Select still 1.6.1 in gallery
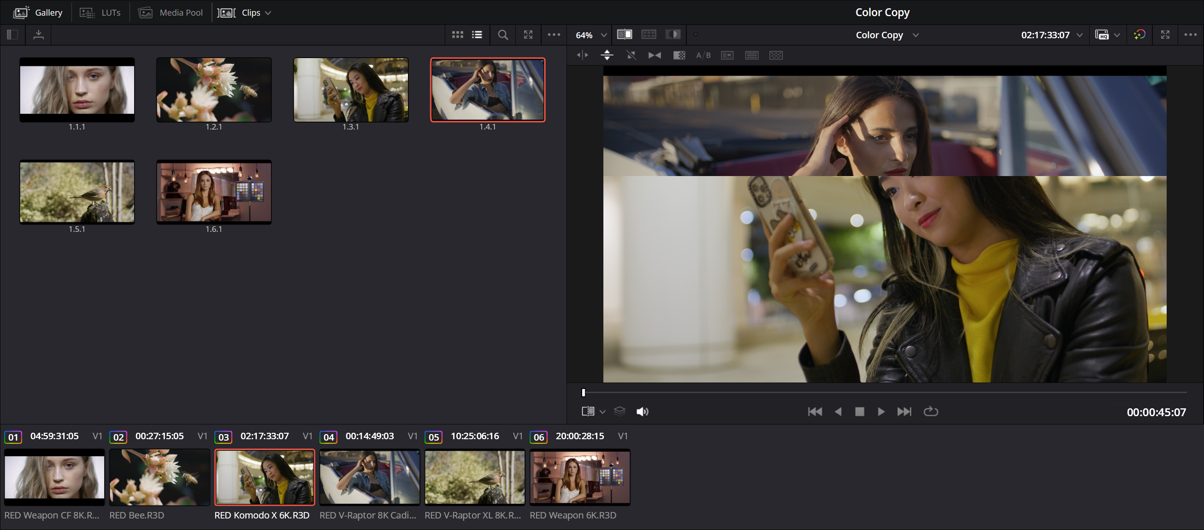This screenshot has height=530, width=1204. 213,192
